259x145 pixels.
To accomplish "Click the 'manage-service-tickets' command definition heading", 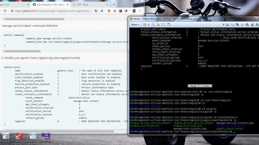I will click(30, 26).
